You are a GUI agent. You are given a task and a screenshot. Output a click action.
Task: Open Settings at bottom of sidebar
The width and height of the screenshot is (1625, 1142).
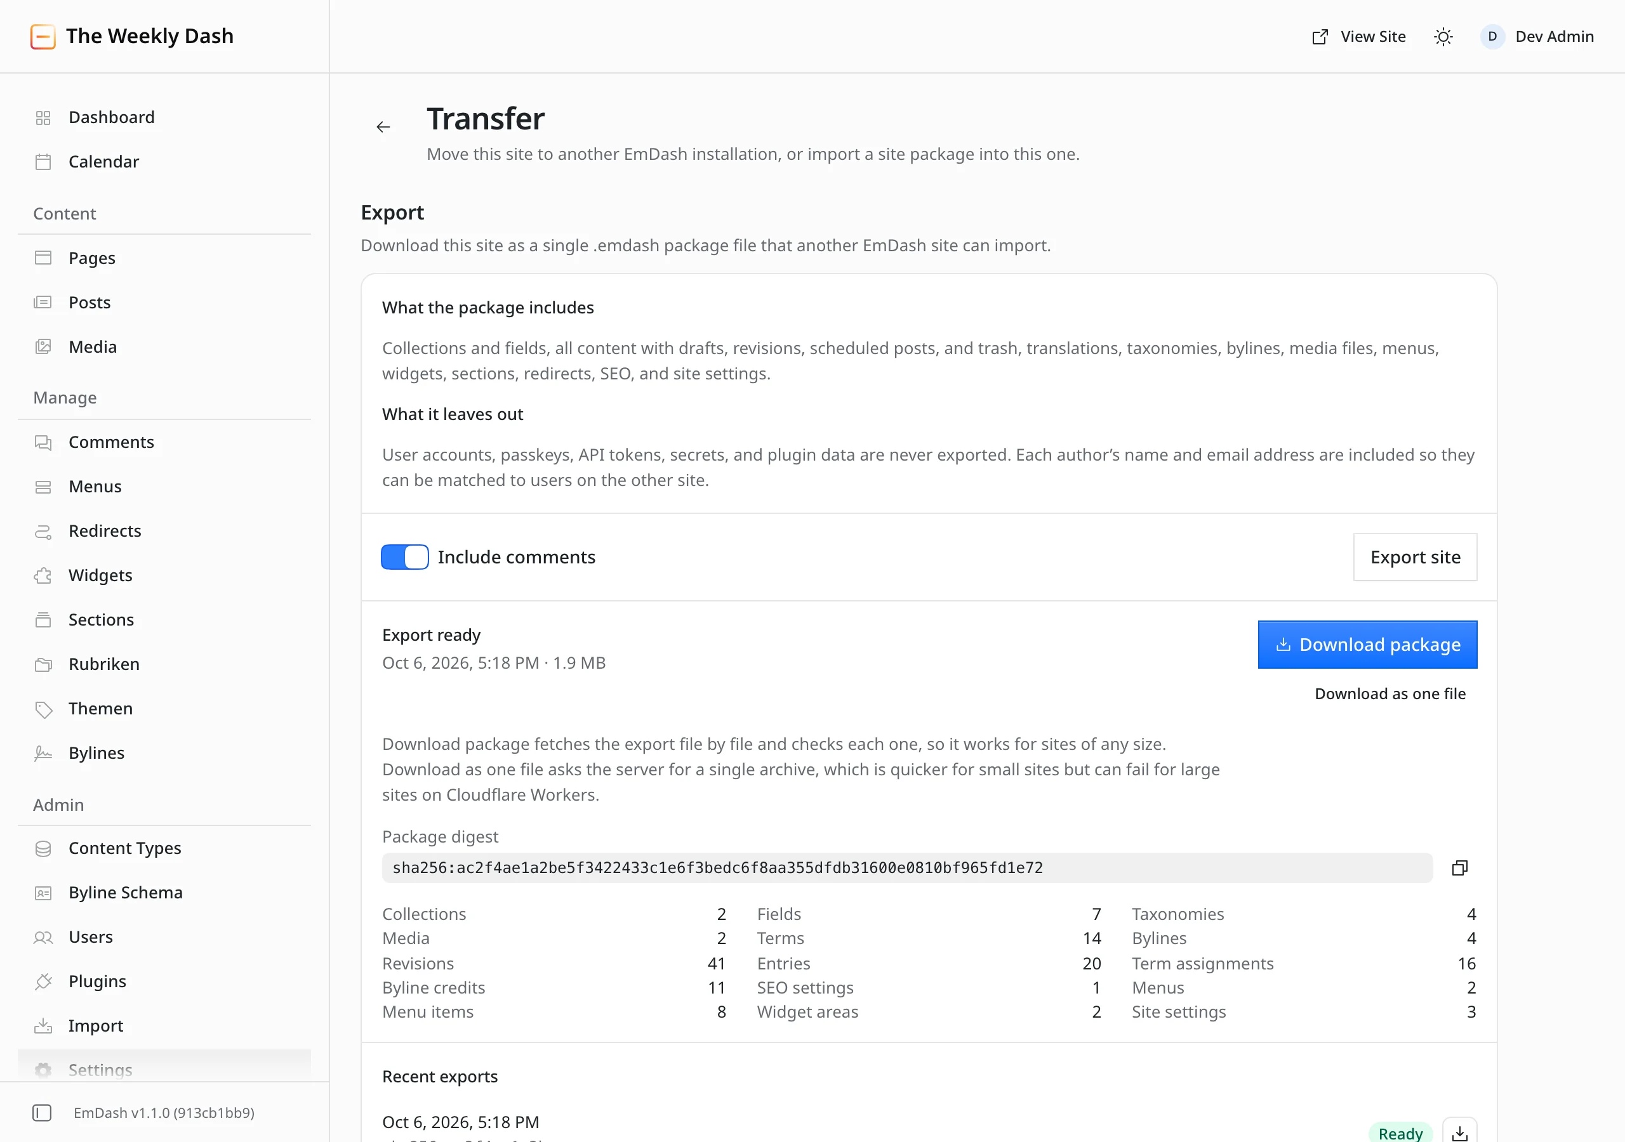(x=164, y=1068)
